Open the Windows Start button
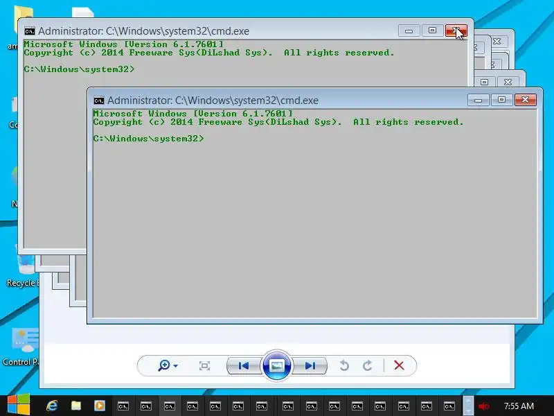554x416 pixels. 19,406
